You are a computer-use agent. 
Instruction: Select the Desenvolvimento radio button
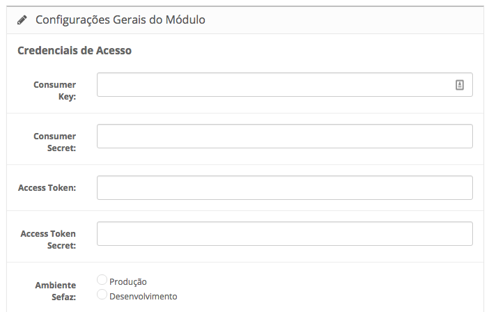coord(102,294)
